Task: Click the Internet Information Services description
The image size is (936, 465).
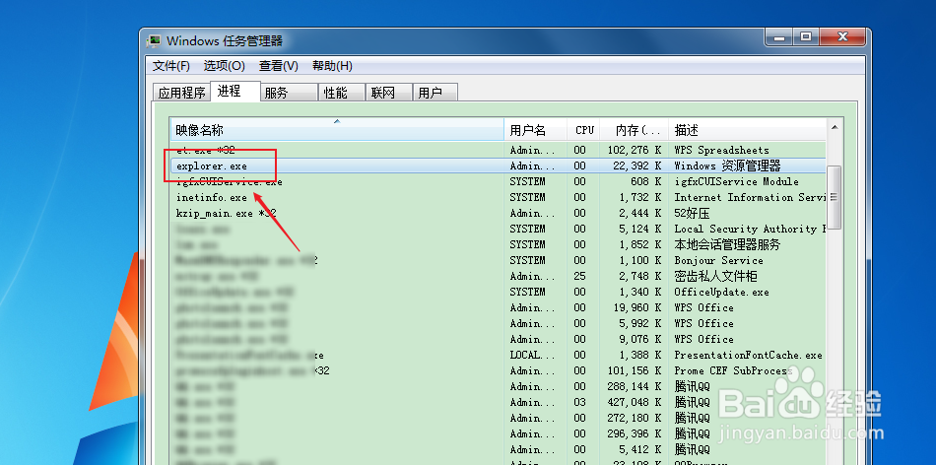Action: (750, 198)
